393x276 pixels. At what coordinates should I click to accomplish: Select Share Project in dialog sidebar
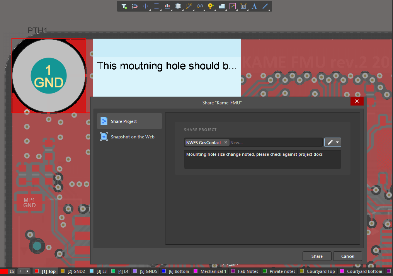[129, 121]
